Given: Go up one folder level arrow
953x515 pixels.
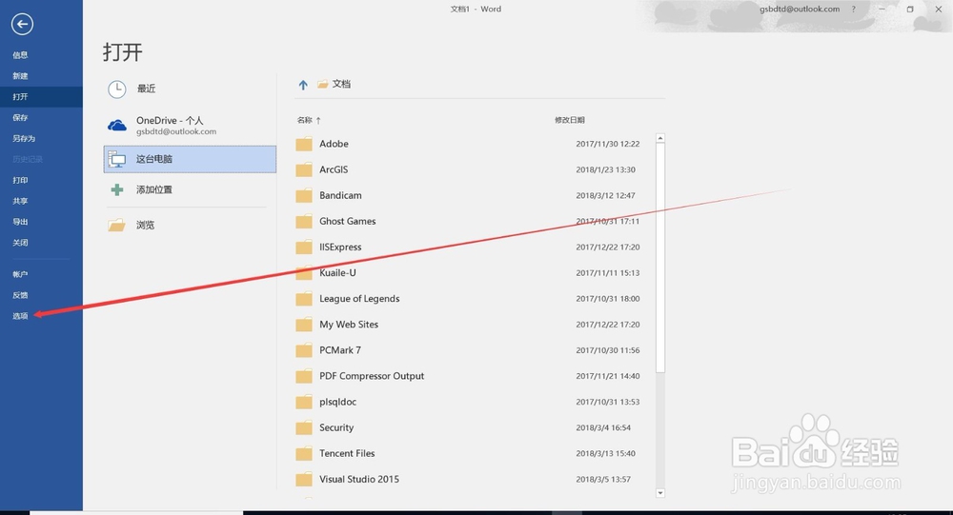Looking at the screenshot, I should [303, 85].
